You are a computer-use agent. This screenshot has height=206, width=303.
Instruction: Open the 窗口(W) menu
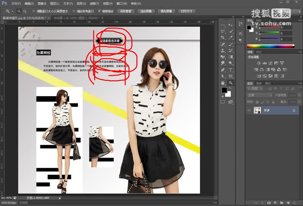pyautogui.click(x=122, y=3)
